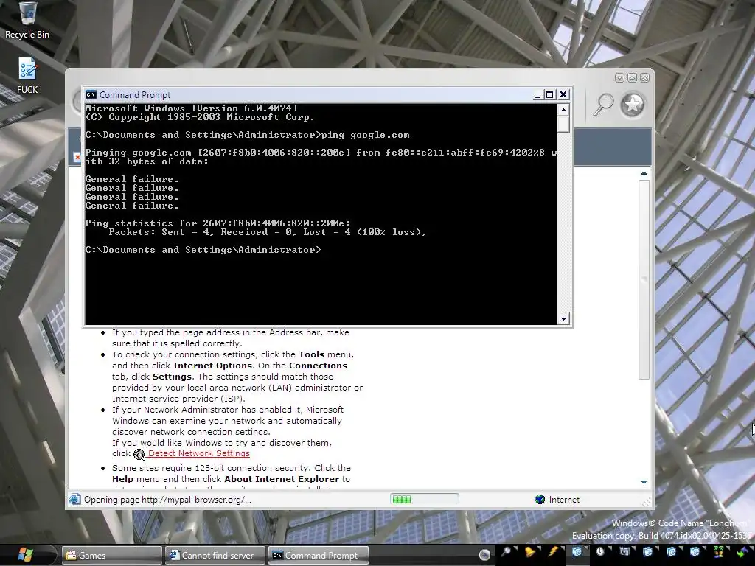
Task: Click the camera icon in the tray
Action: [x=624, y=551]
